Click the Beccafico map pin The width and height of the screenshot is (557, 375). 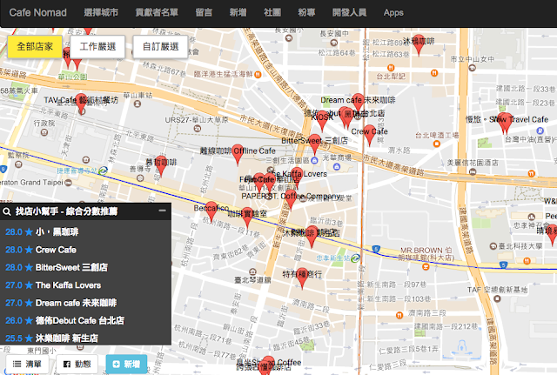(211, 212)
